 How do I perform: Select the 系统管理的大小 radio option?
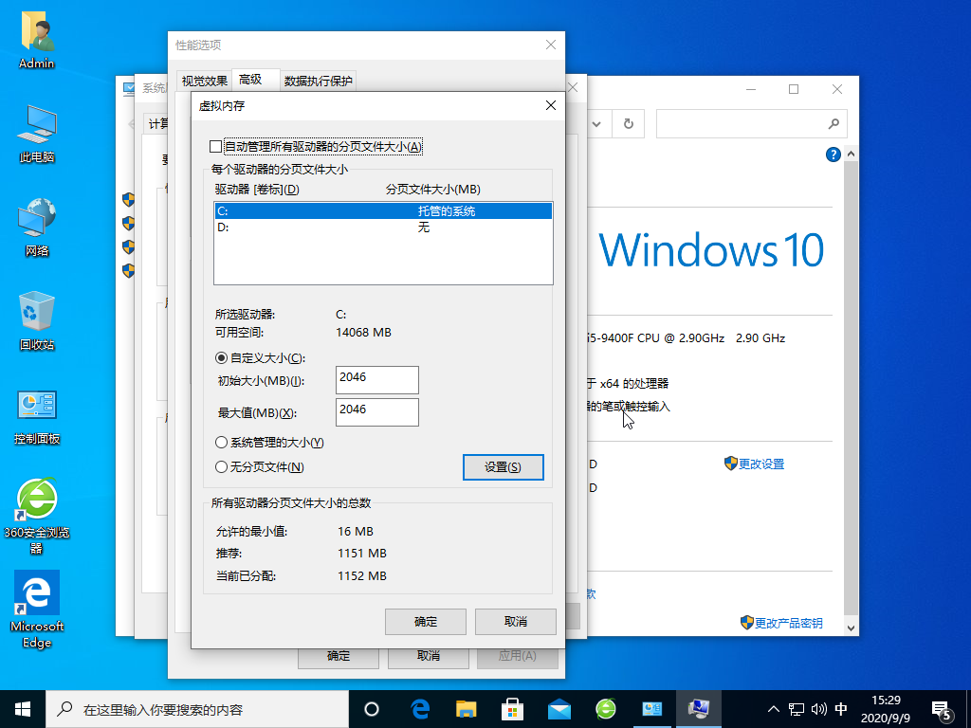tap(222, 443)
